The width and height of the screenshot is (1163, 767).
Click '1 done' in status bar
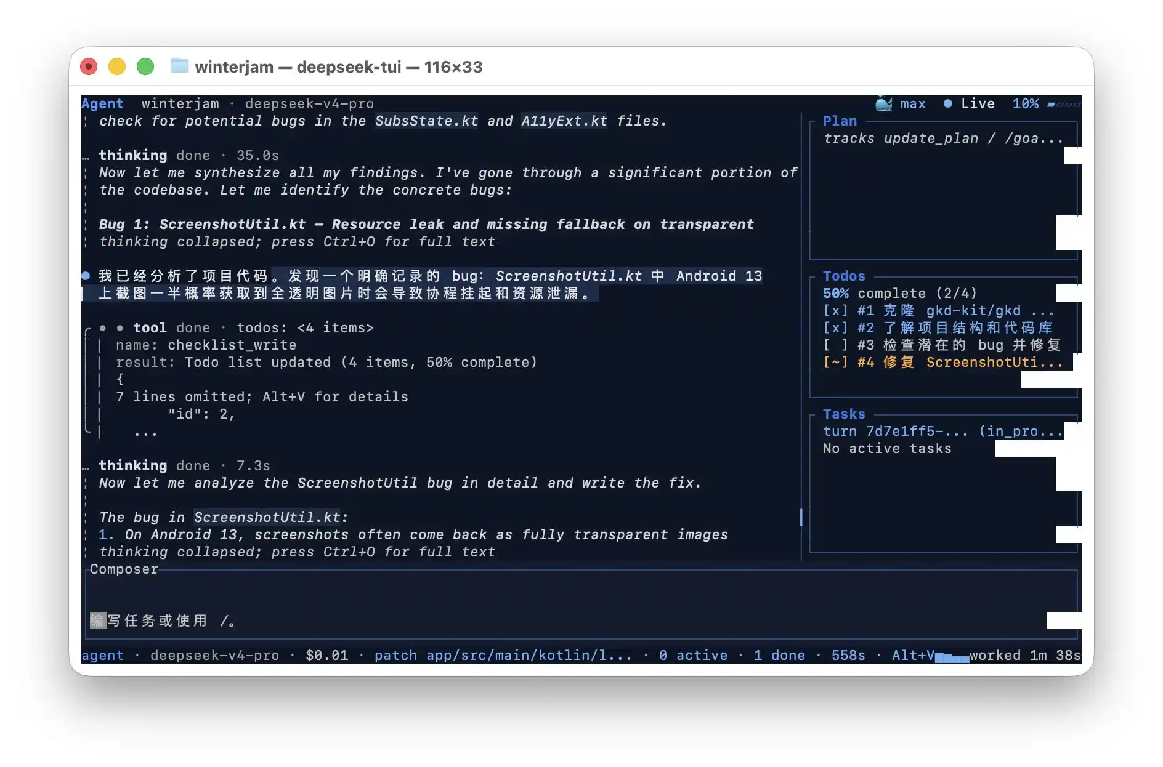(779, 655)
